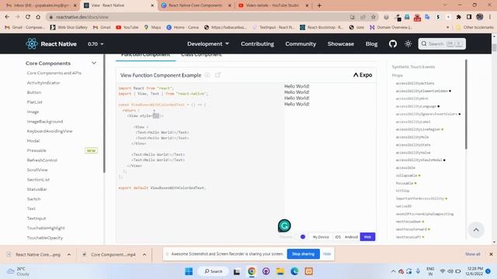
Task: Show the hidden bookmarks overflow arrow
Action: click(447, 27)
